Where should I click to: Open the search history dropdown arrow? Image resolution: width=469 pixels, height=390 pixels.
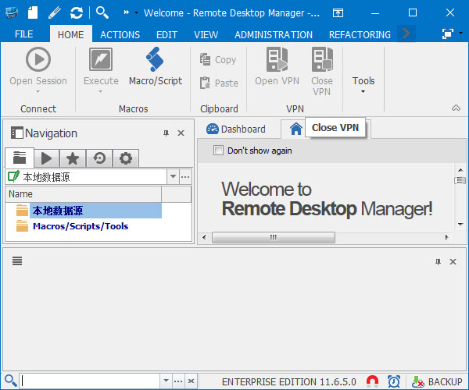[165, 381]
